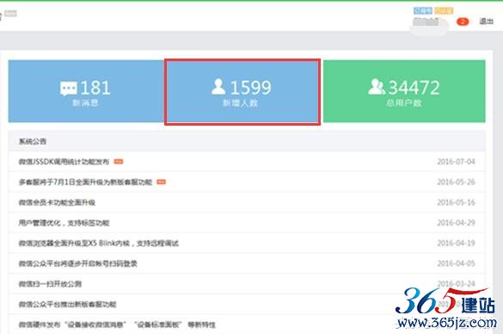Click the new badge after 多客服 announcement
Viewport: 503px width, 334px height.
click(x=161, y=182)
